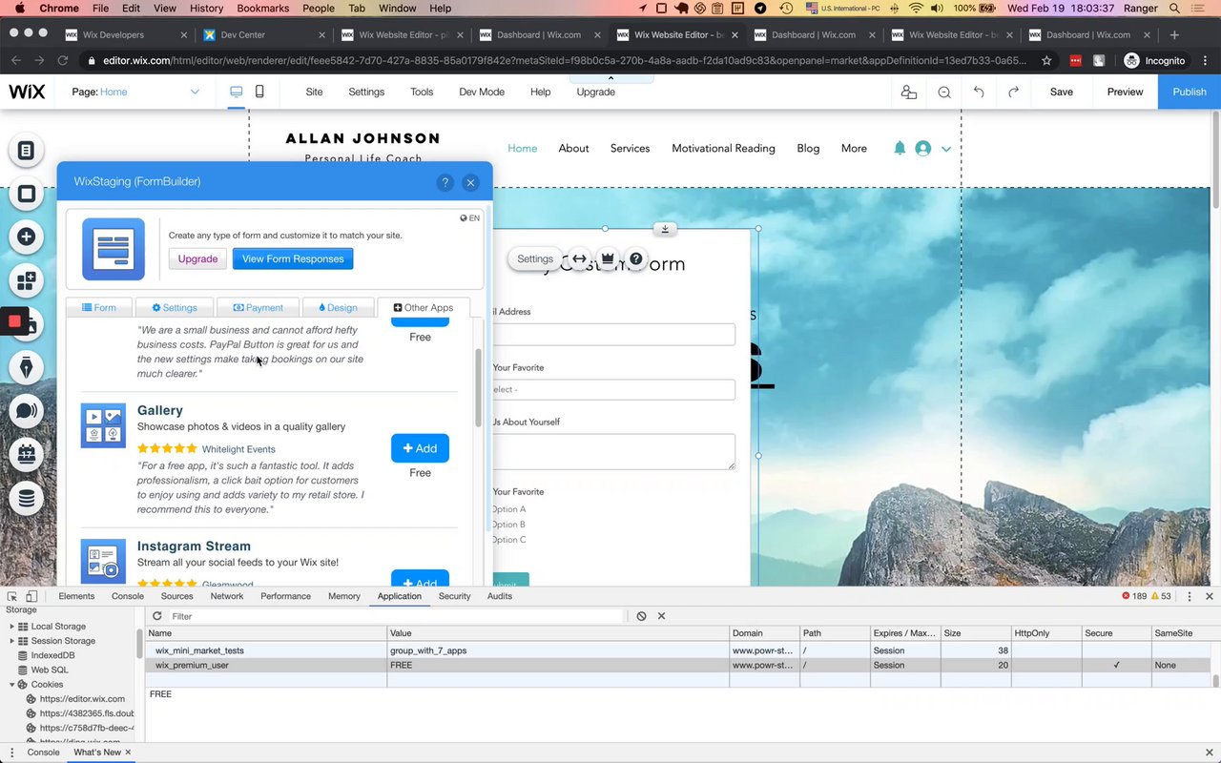Click the Wix logo in editor top bar

coord(27,92)
